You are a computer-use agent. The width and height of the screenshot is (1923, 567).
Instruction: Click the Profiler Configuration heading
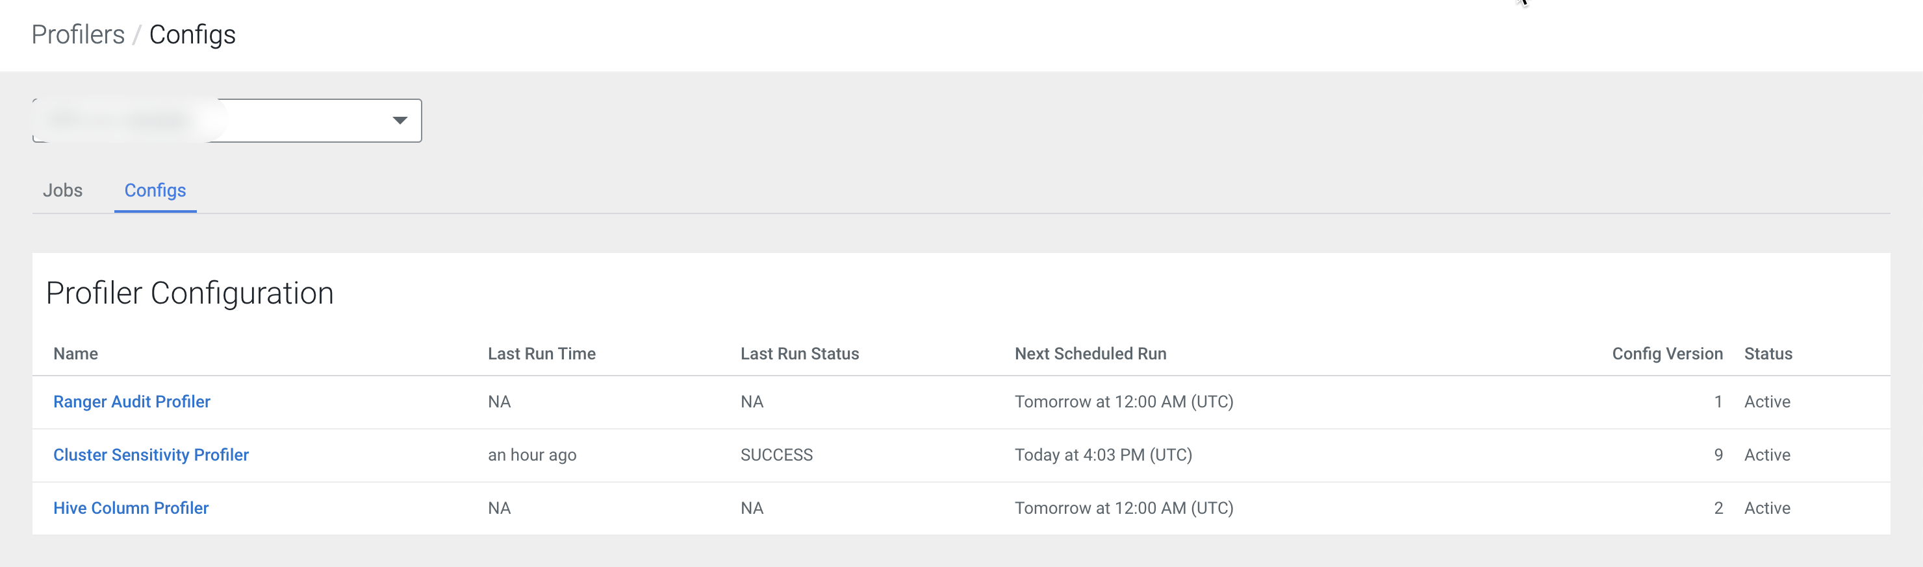[190, 294]
